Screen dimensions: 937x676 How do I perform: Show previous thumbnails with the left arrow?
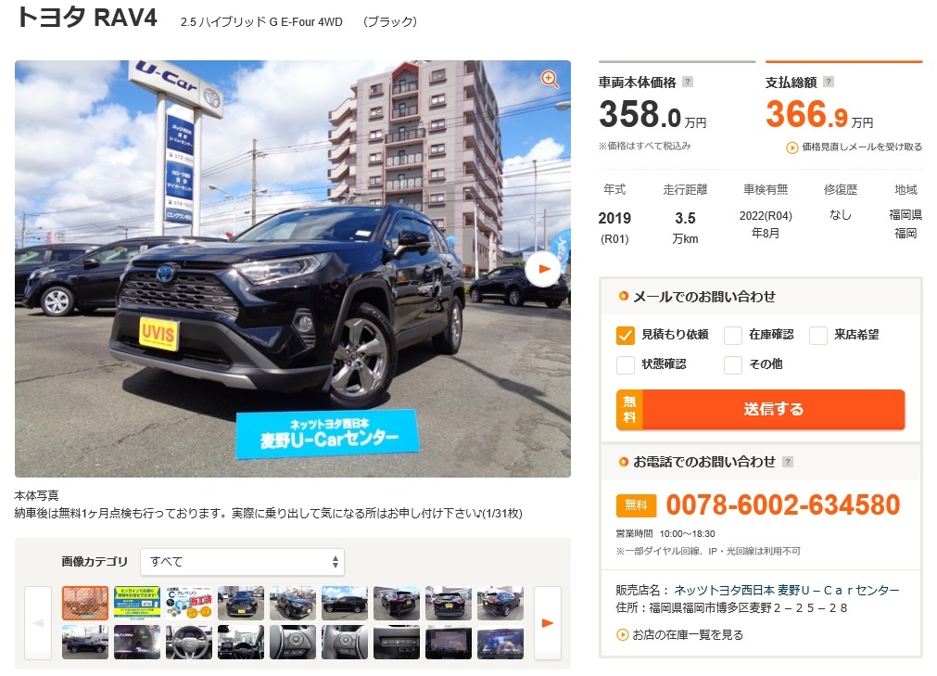tap(38, 623)
